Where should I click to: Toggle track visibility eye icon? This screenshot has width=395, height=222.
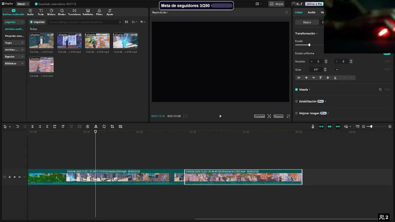pyautogui.click(x=15, y=177)
